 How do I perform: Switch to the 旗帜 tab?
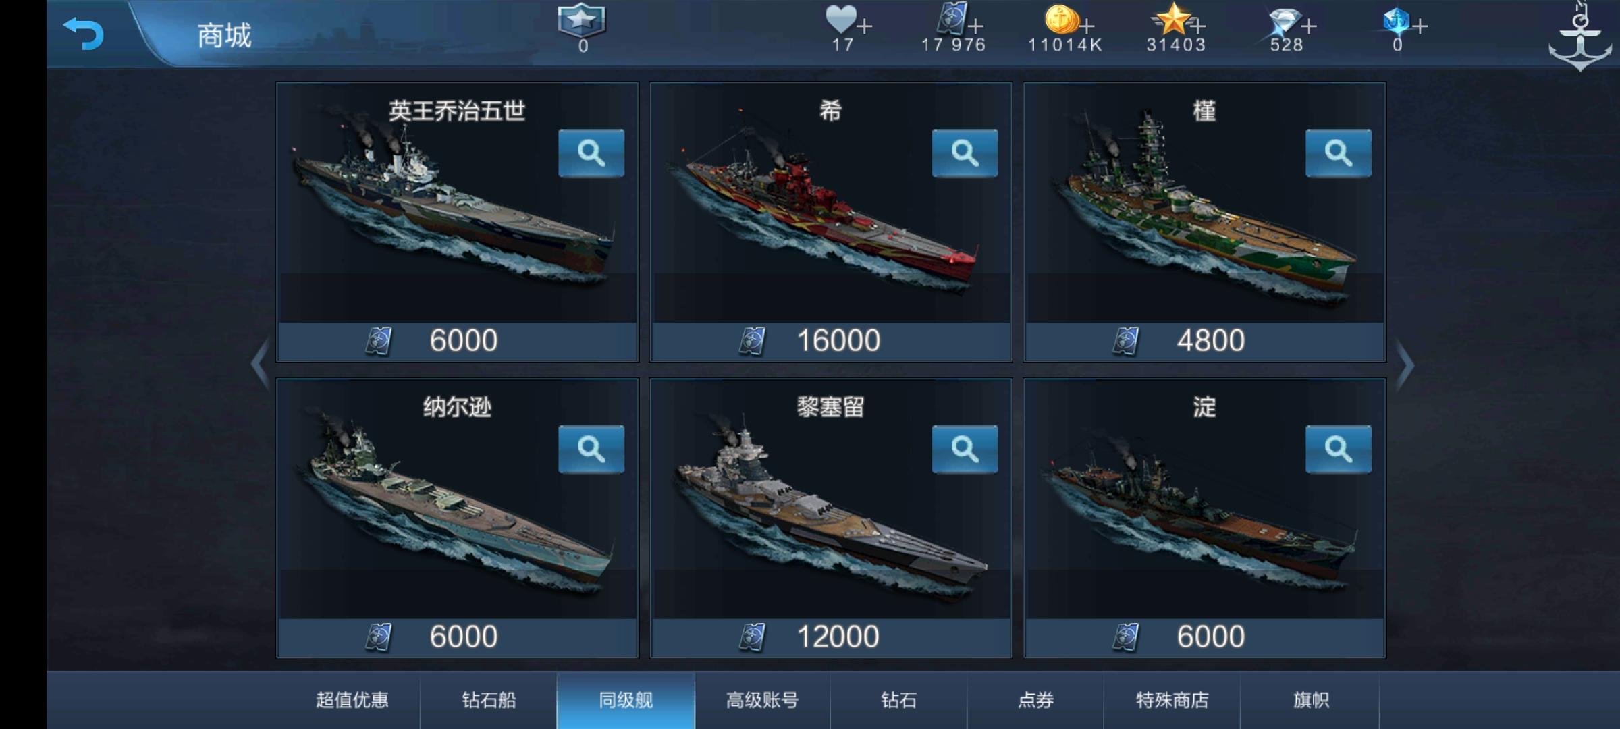point(1310,701)
